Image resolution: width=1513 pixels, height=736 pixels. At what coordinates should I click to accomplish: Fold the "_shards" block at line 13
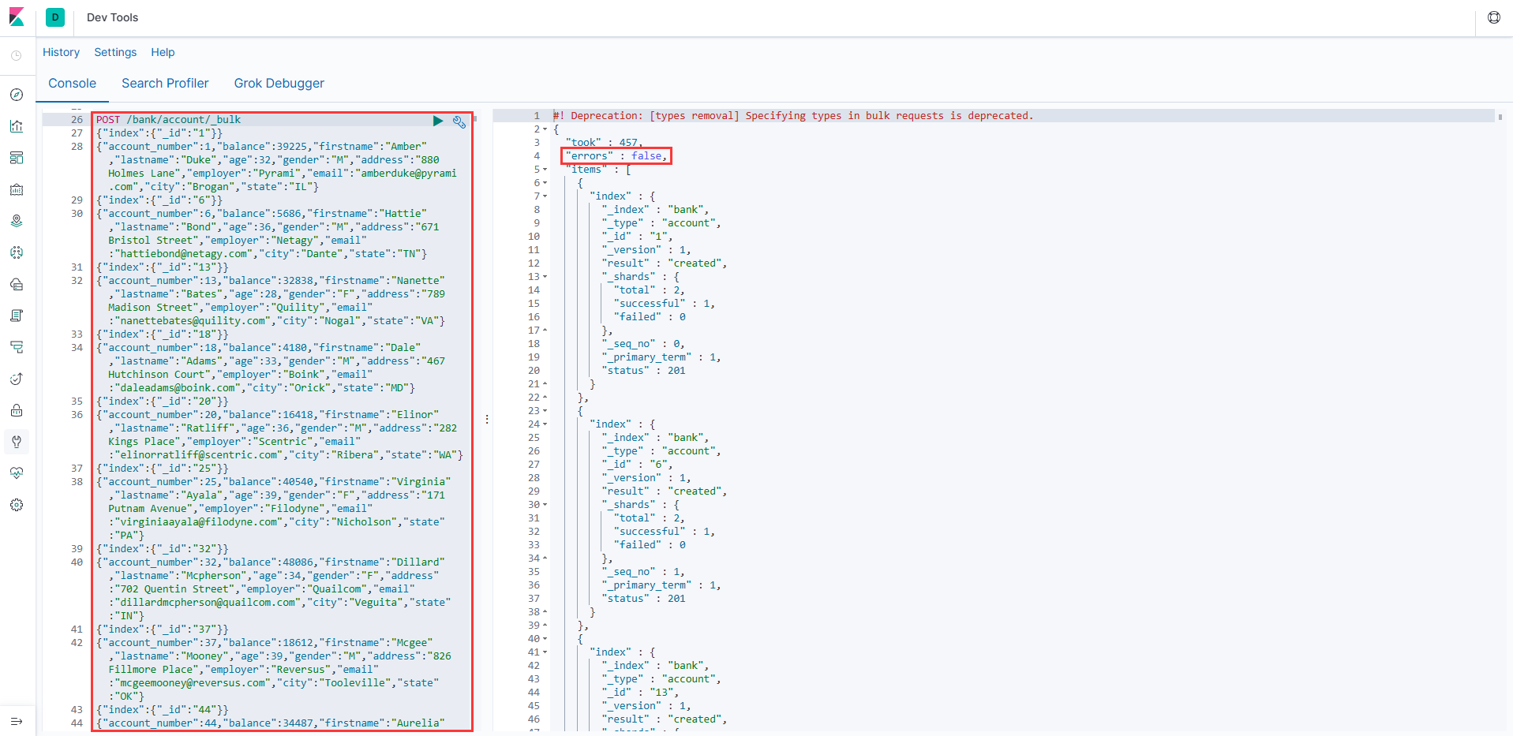[545, 277]
